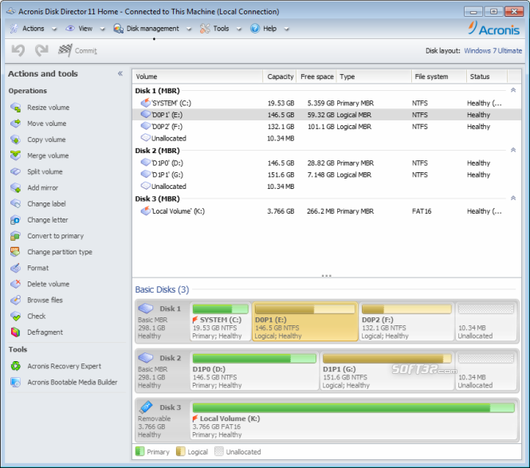Click the Acronis Bootable Media Builder icon
530x468 pixels.
(16, 383)
